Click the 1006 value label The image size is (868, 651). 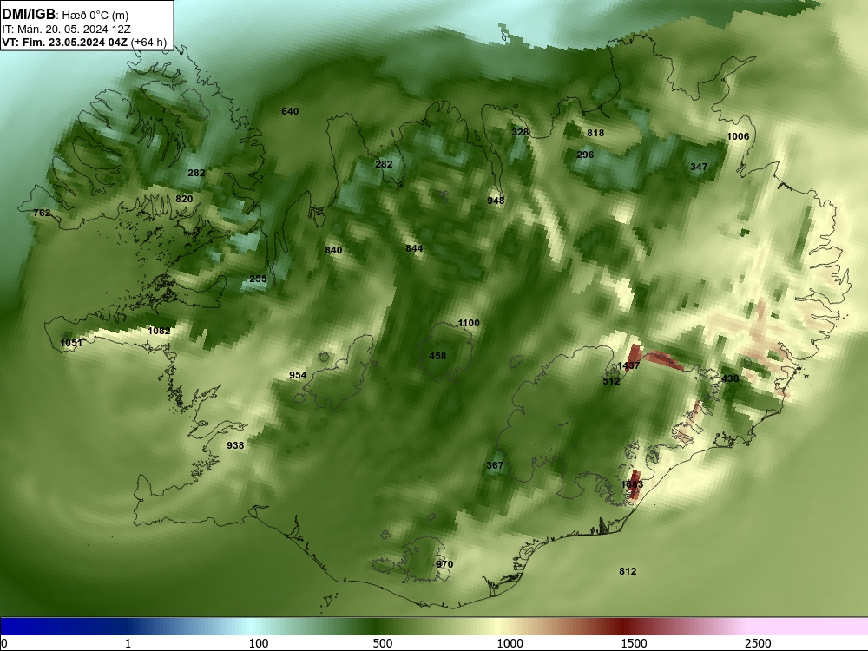click(738, 137)
